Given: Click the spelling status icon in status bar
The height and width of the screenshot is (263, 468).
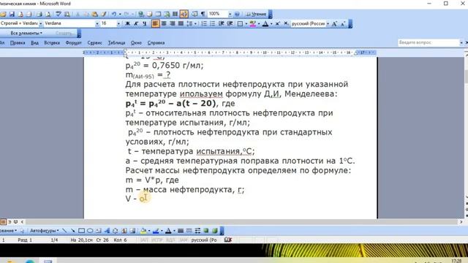Looking at the screenshot, I should click(228, 240).
